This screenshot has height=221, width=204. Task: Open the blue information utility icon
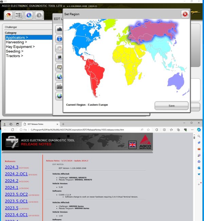pos(60,39)
